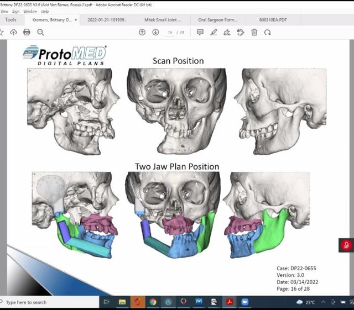Open the find magnifier tool
The image size is (354, 310).
coord(40,32)
